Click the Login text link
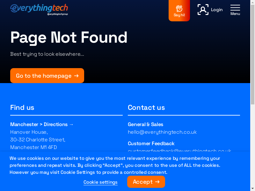255x191 pixels. (x=217, y=10)
